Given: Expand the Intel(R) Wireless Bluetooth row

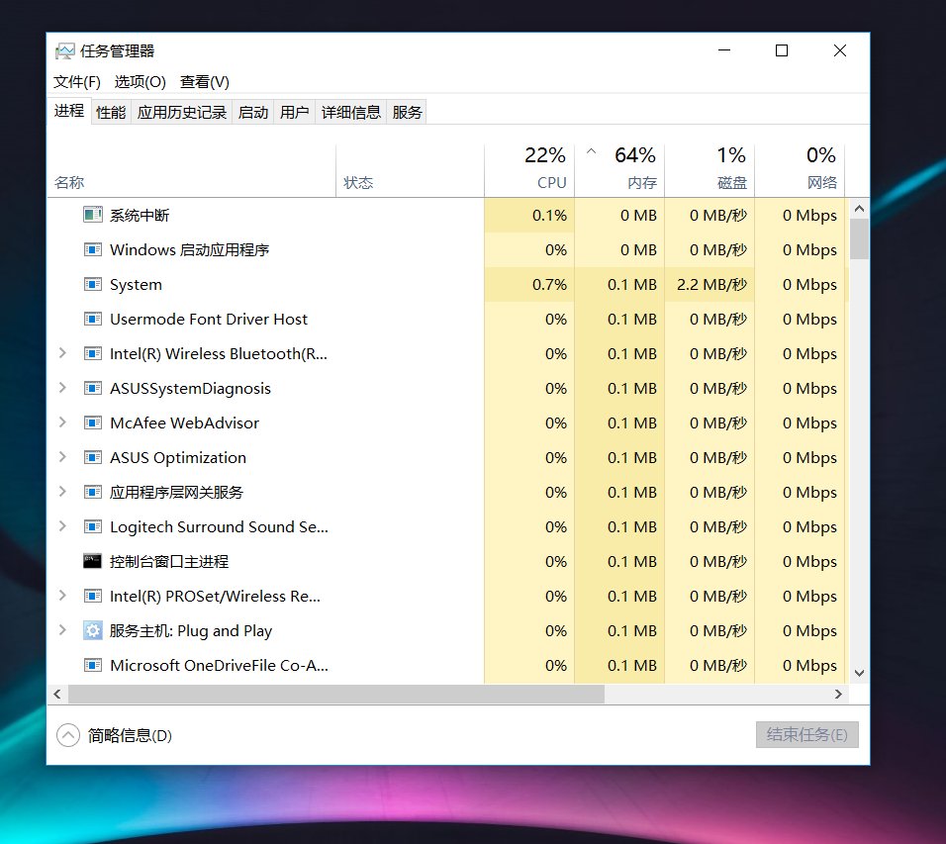Looking at the screenshot, I should click(x=62, y=353).
